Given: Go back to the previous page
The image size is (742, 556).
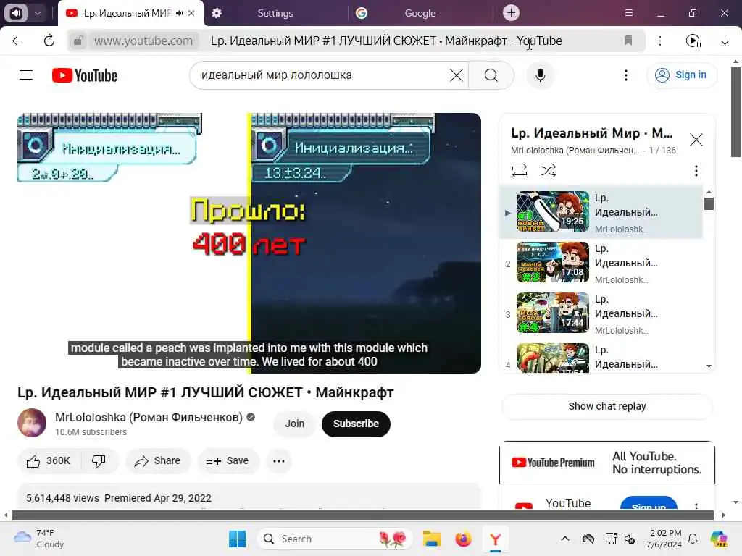Looking at the screenshot, I should pos(17,41).
